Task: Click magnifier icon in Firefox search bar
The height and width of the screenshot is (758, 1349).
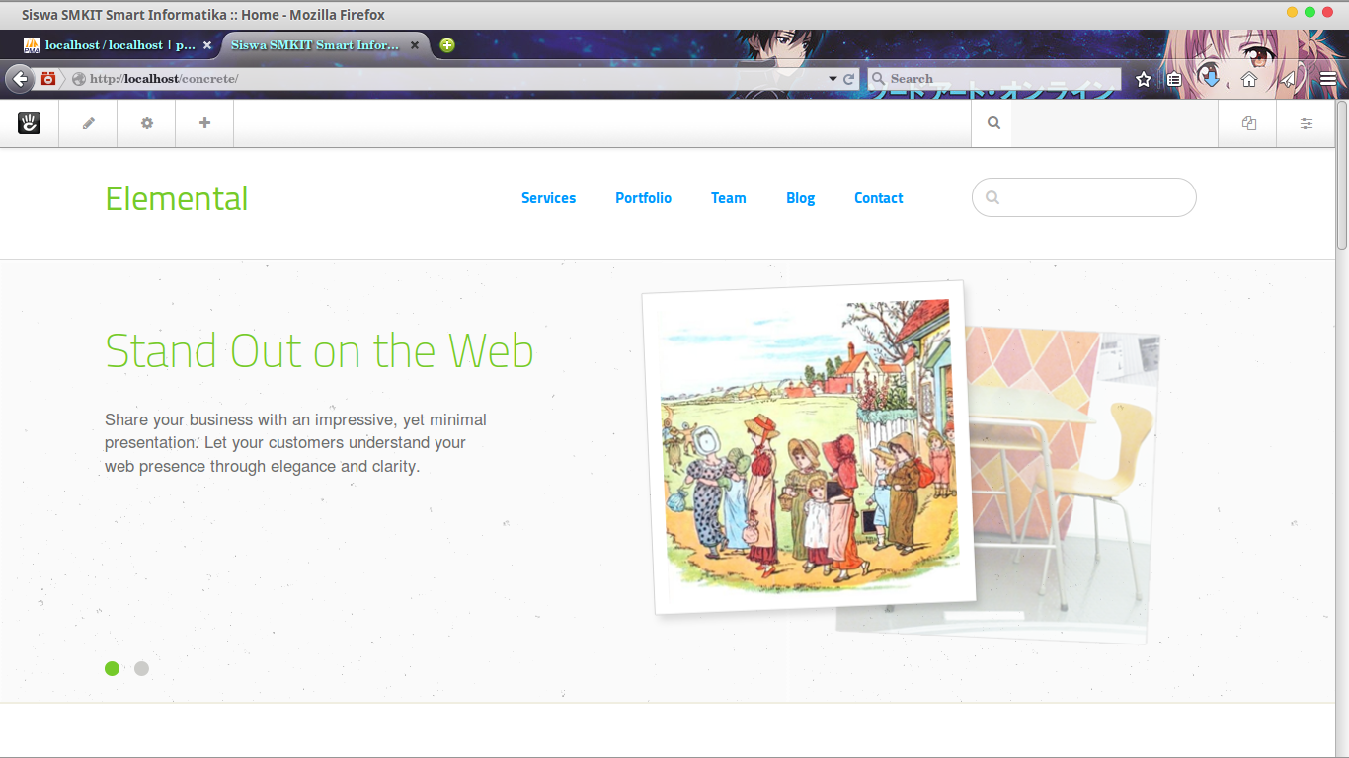Action: point(878,79)
